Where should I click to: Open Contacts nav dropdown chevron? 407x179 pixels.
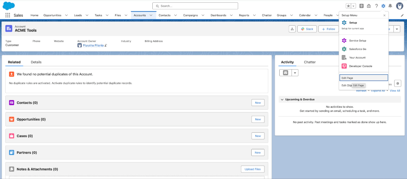click(176, 15)
